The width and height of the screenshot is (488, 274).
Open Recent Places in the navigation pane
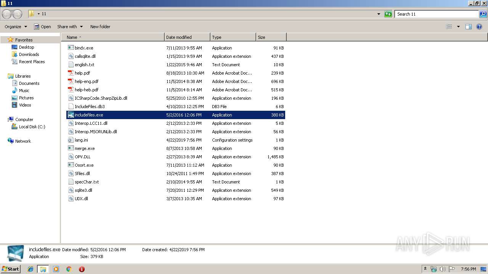(32, 62)
